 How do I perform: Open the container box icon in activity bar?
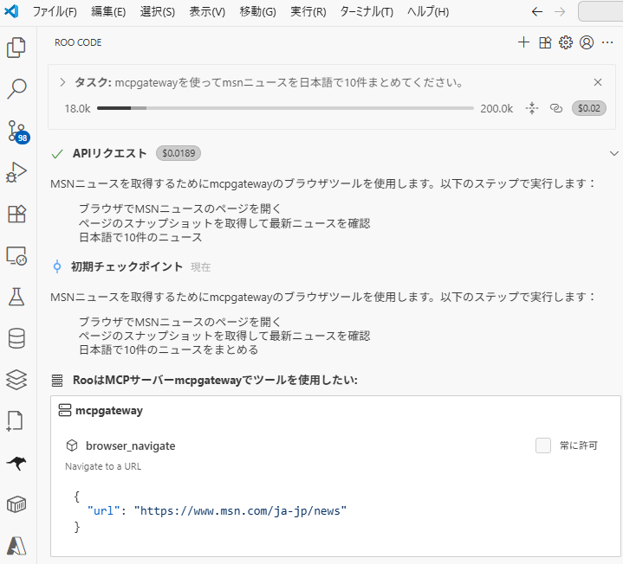(16, 504)
